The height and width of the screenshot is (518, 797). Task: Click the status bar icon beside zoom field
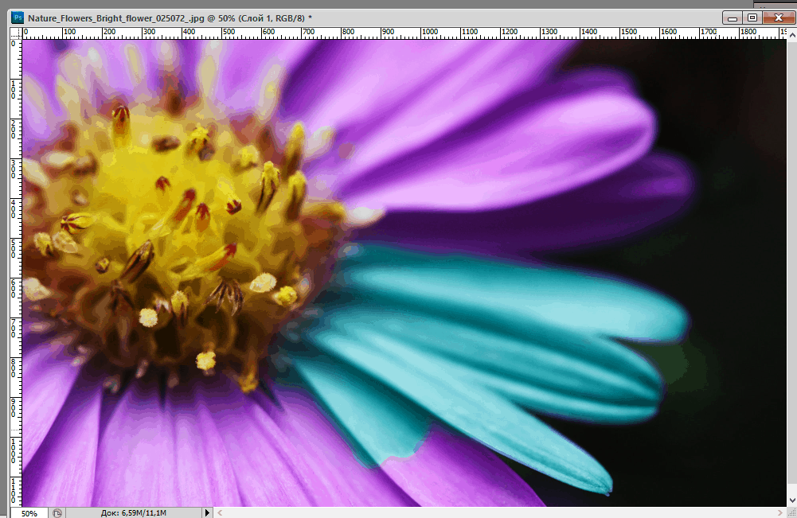(57, 513)
